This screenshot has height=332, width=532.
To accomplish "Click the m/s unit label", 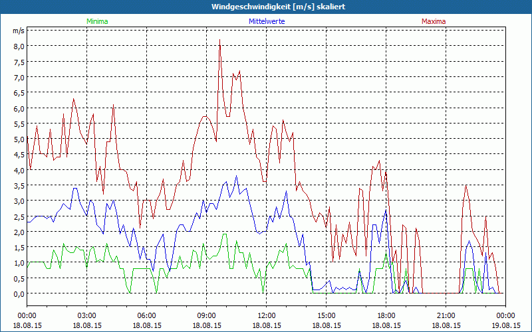I will click(19, 31).
